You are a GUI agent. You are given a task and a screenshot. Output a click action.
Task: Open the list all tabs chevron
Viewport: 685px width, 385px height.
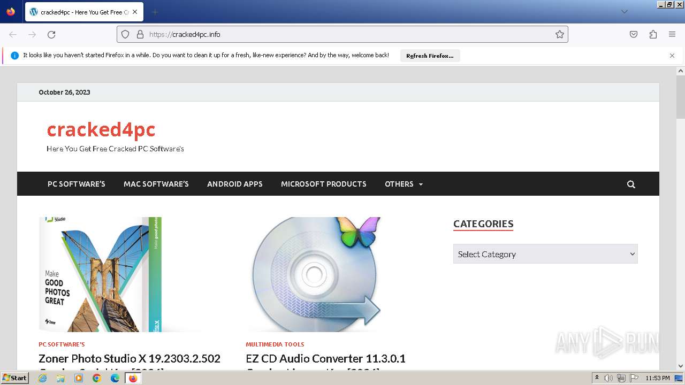(624, 12)
